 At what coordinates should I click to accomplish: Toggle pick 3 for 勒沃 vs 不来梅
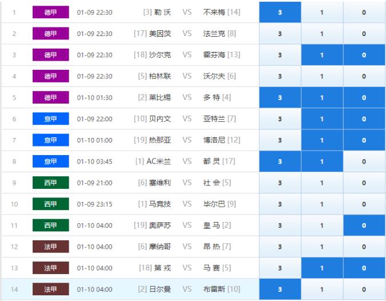point(280,13)
